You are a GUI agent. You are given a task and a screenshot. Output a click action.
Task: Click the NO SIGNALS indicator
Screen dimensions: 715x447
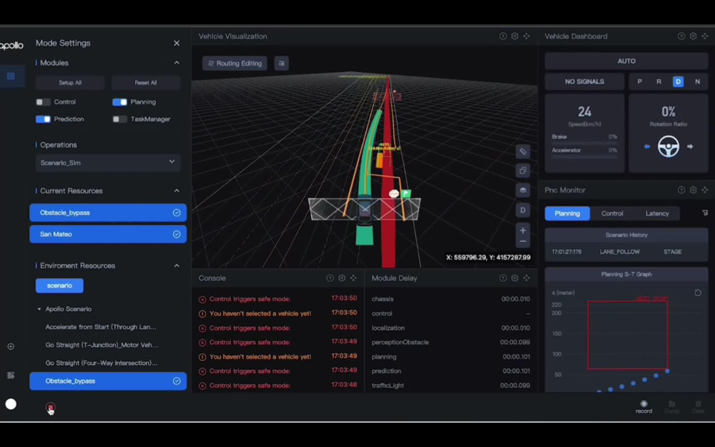coord(584,82)
